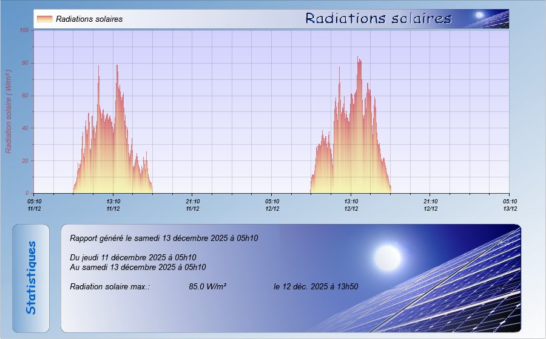Click the 05:10 13/12 time axis label
The width and height of the screenshot is (546, 339).
(510, 205)
